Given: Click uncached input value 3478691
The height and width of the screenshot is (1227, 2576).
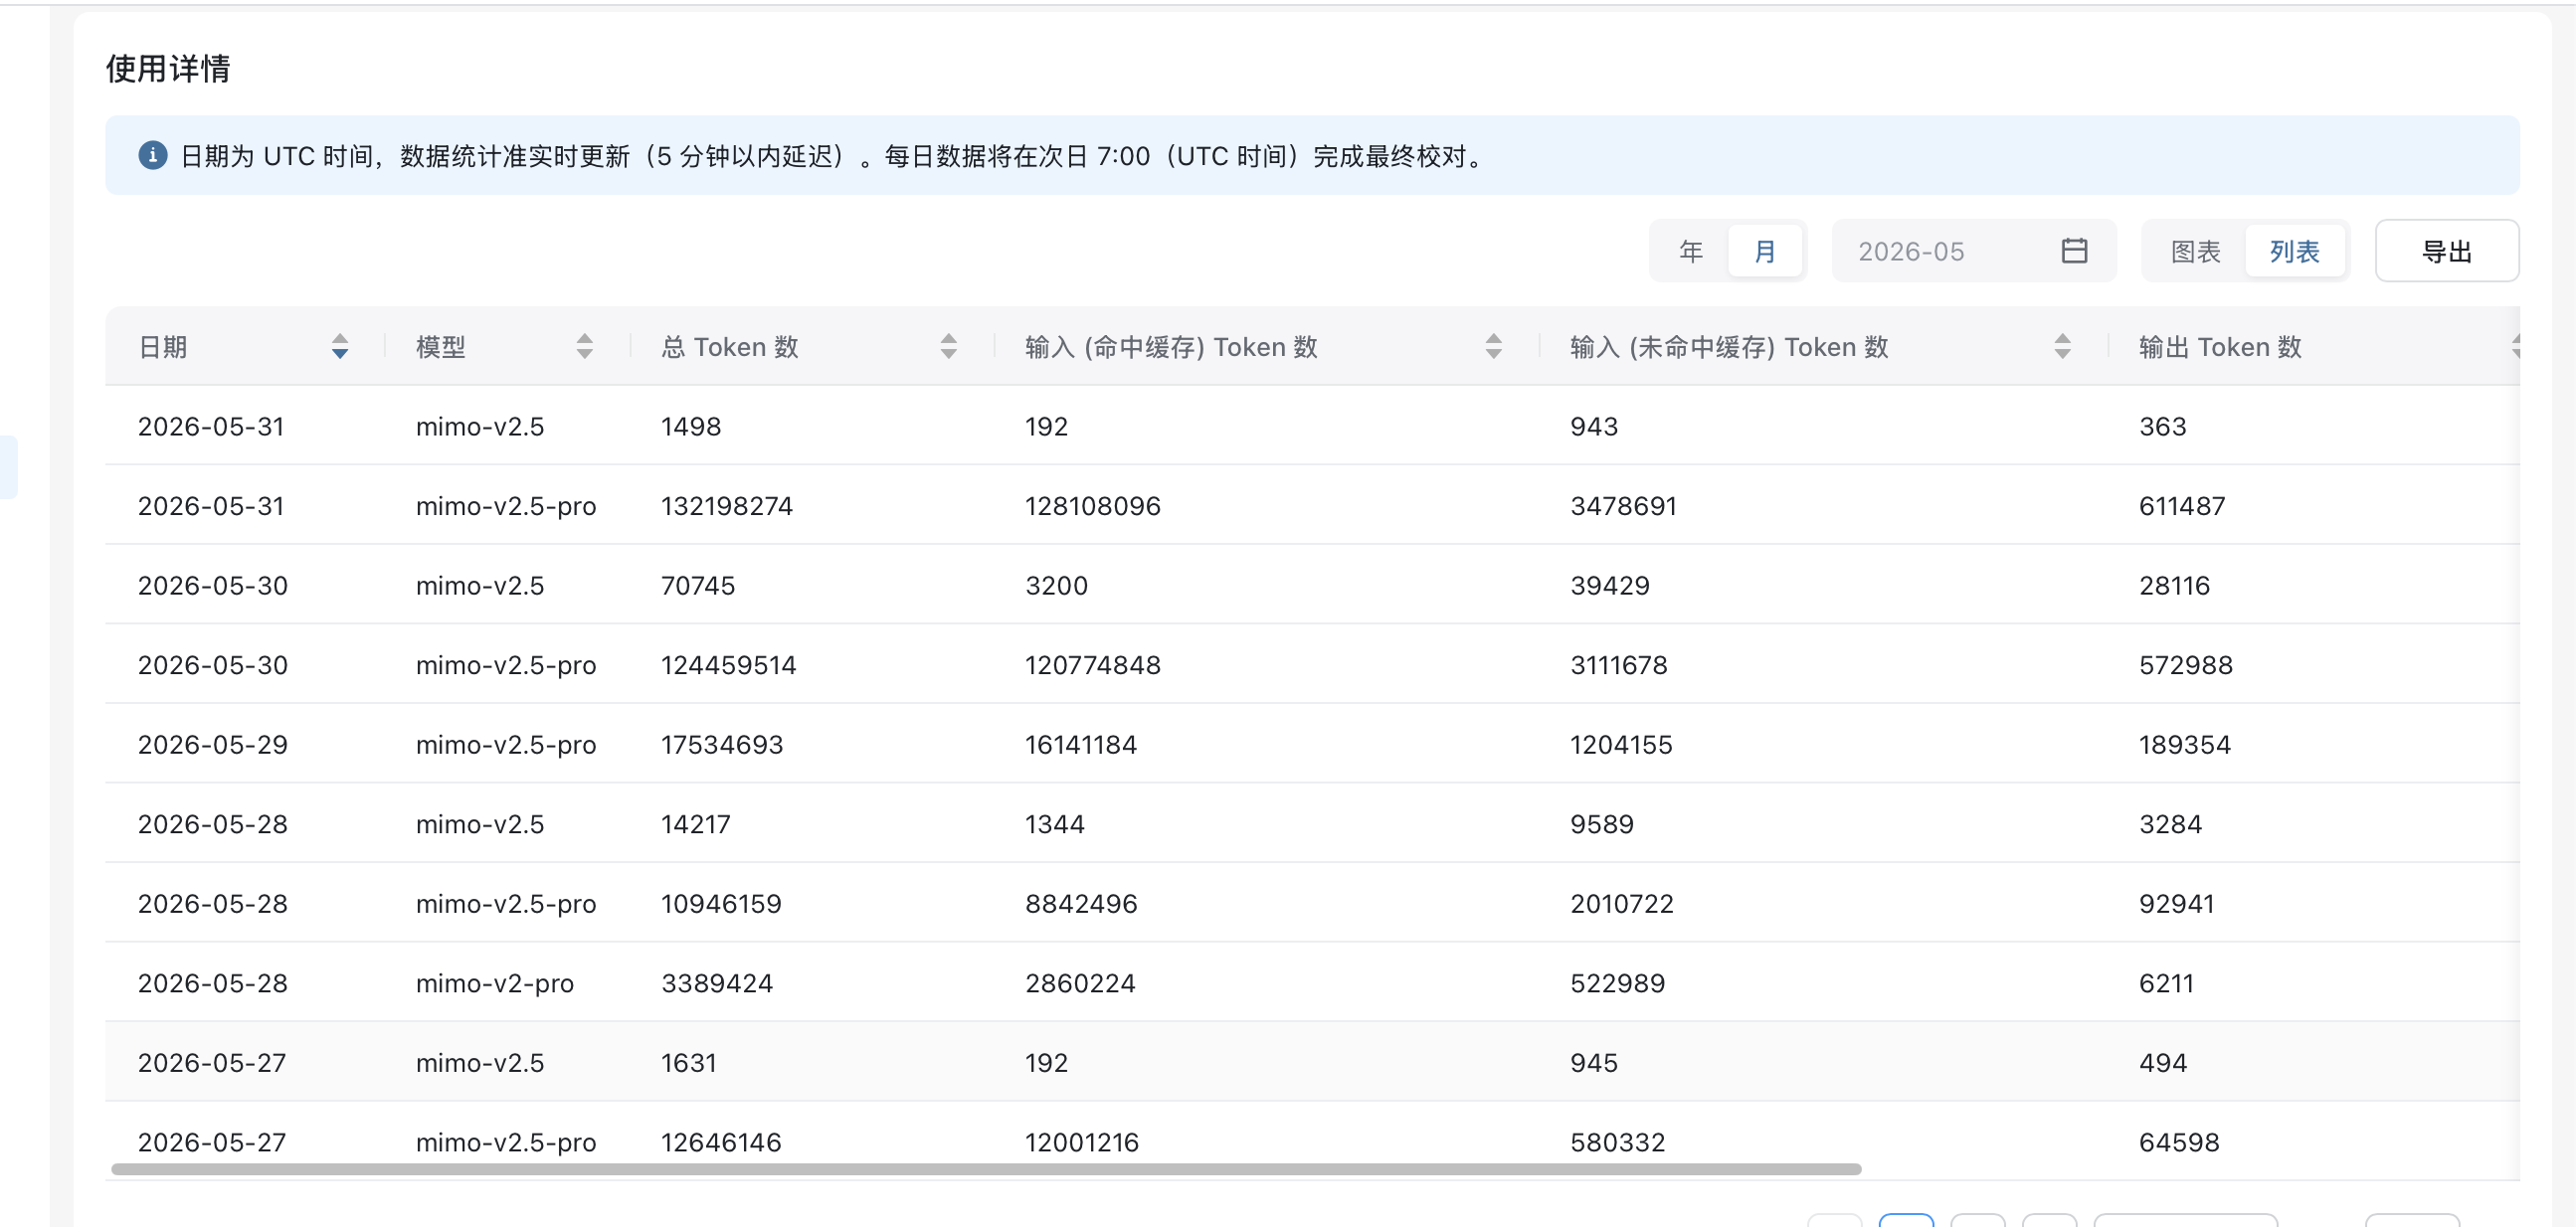Looking at the screenshot, I should tap(1623, 506).
